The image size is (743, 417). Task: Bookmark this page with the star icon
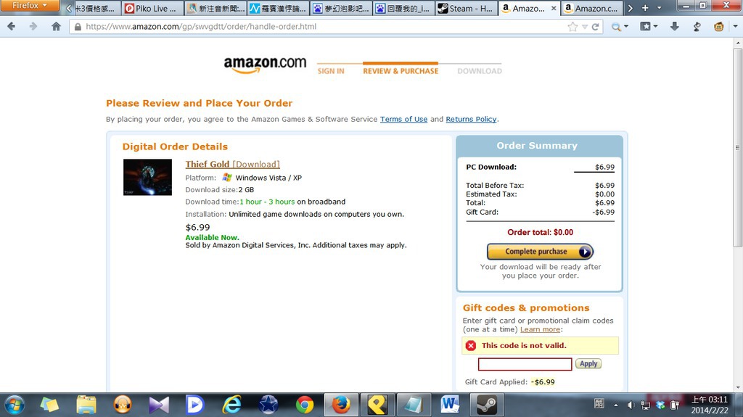572,27
